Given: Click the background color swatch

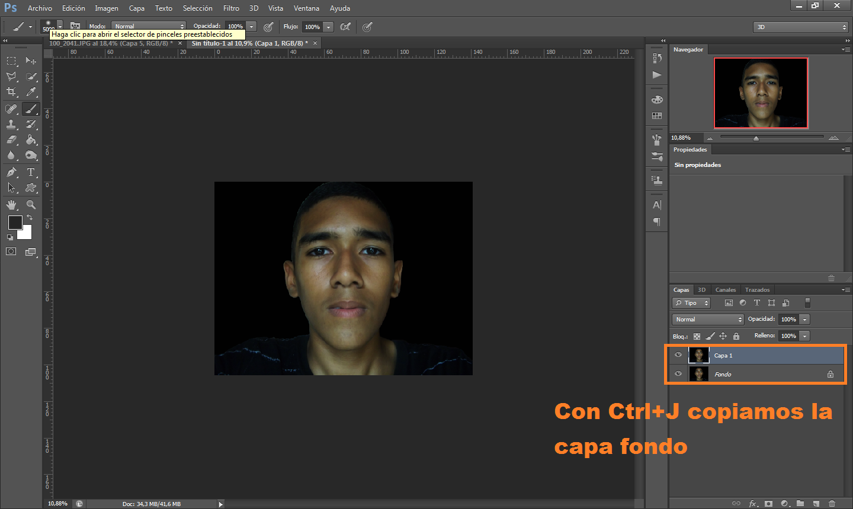Looking at the screenshot, I should (x=26, y=233).
